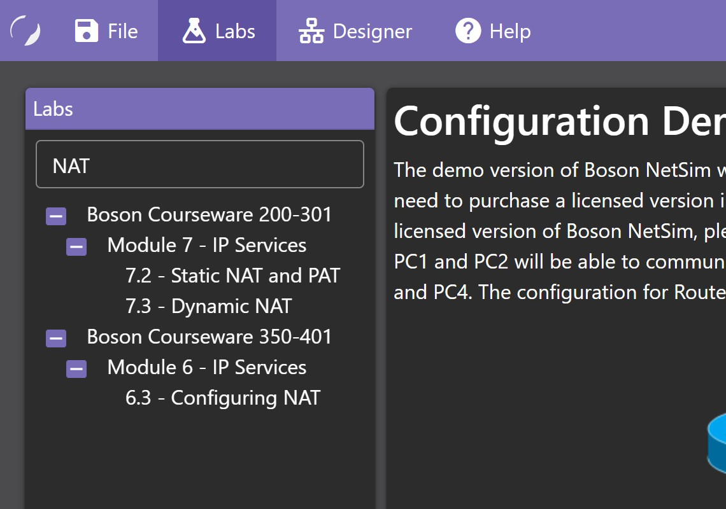The height and width of the screenshot is (509, 726).
Task: Collapse the Boson Courseware 200-301 node
Action: click(x=56, y=216)
